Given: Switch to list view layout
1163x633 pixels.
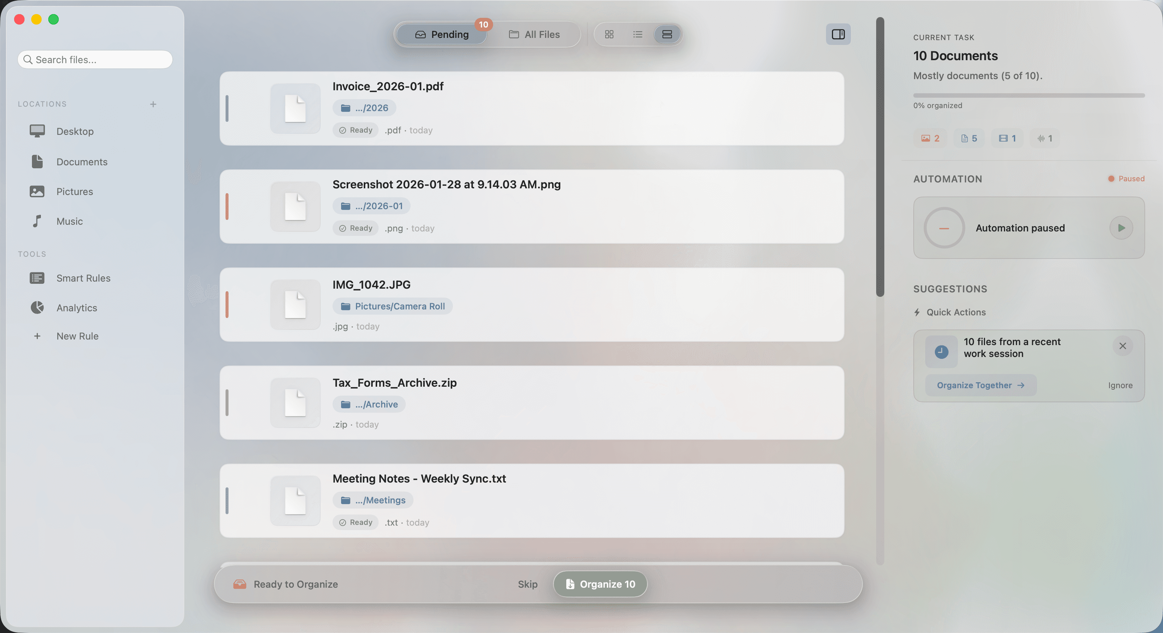Looking at the screenshot, I should point(638,34).
